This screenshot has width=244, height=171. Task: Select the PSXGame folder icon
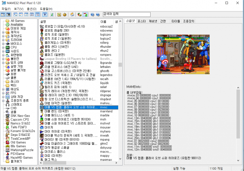click(7, 154)
